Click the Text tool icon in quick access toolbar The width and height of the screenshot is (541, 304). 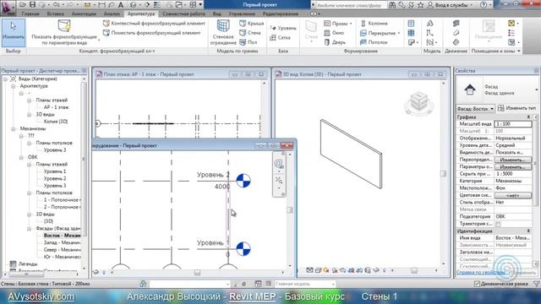(121, 5)
